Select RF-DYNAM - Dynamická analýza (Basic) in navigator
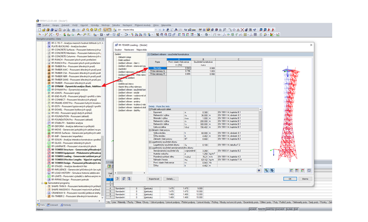This screenshot has height=222, width=368. coord(76,86)
